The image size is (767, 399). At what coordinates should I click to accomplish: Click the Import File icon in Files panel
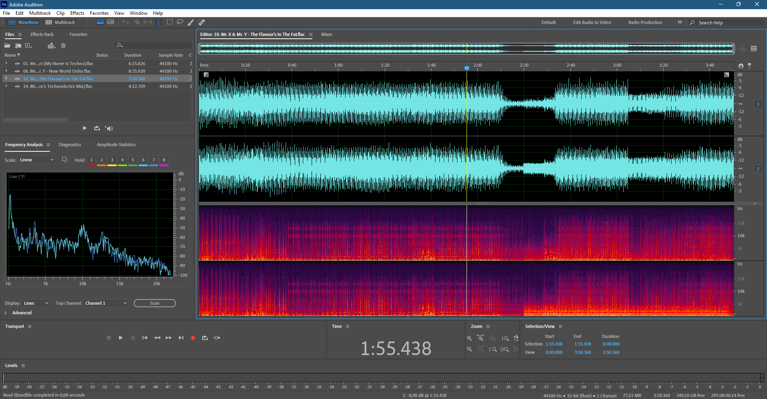pyautogui.click(x=18, y=46)
